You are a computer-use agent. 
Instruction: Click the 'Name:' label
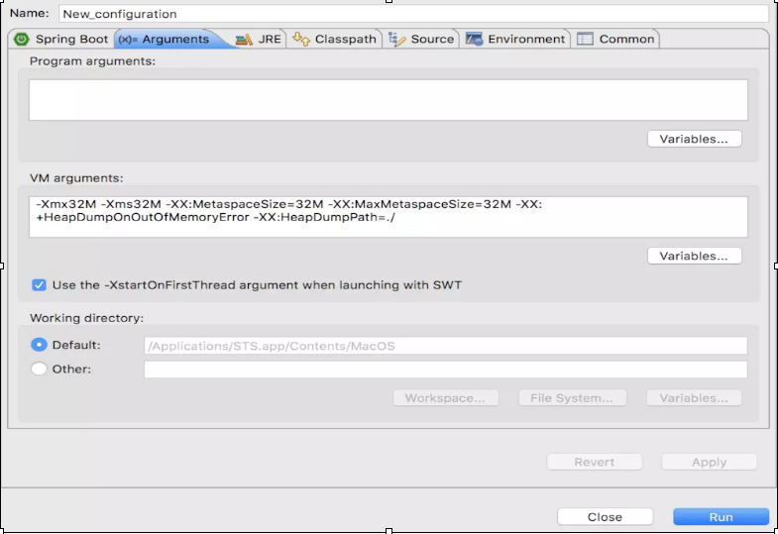tap(30, 13)
